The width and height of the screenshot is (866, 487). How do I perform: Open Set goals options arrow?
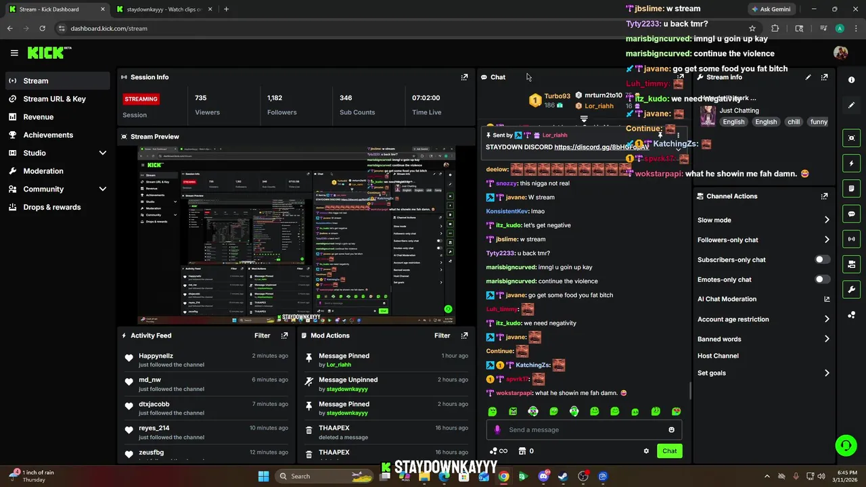(827, 373)
